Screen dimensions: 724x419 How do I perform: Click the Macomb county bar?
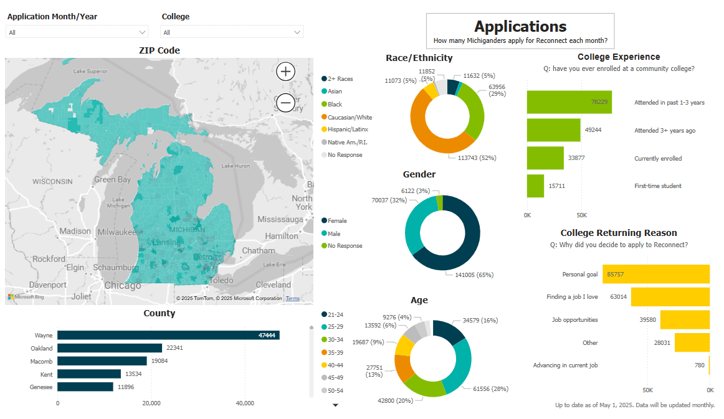(x=102, y=361)
